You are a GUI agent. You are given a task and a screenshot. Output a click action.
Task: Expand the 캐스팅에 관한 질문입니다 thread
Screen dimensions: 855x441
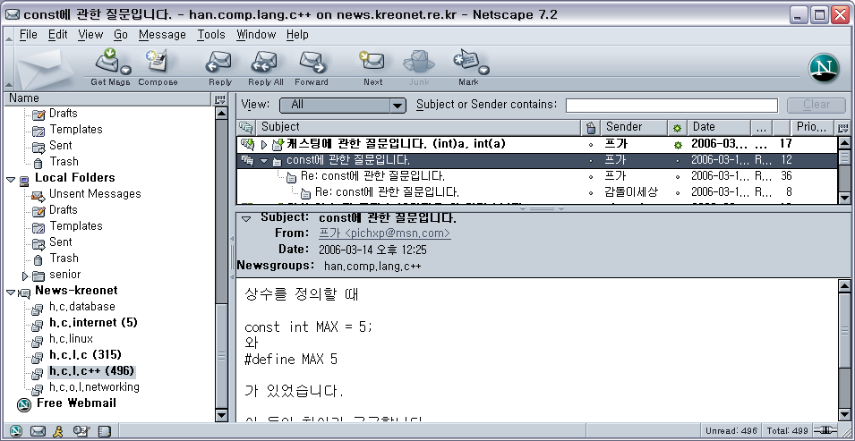(x=264, y=144)
